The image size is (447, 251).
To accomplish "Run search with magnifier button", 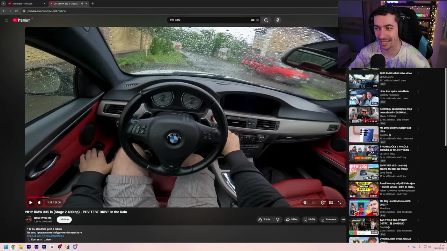I will coord(266,20).
